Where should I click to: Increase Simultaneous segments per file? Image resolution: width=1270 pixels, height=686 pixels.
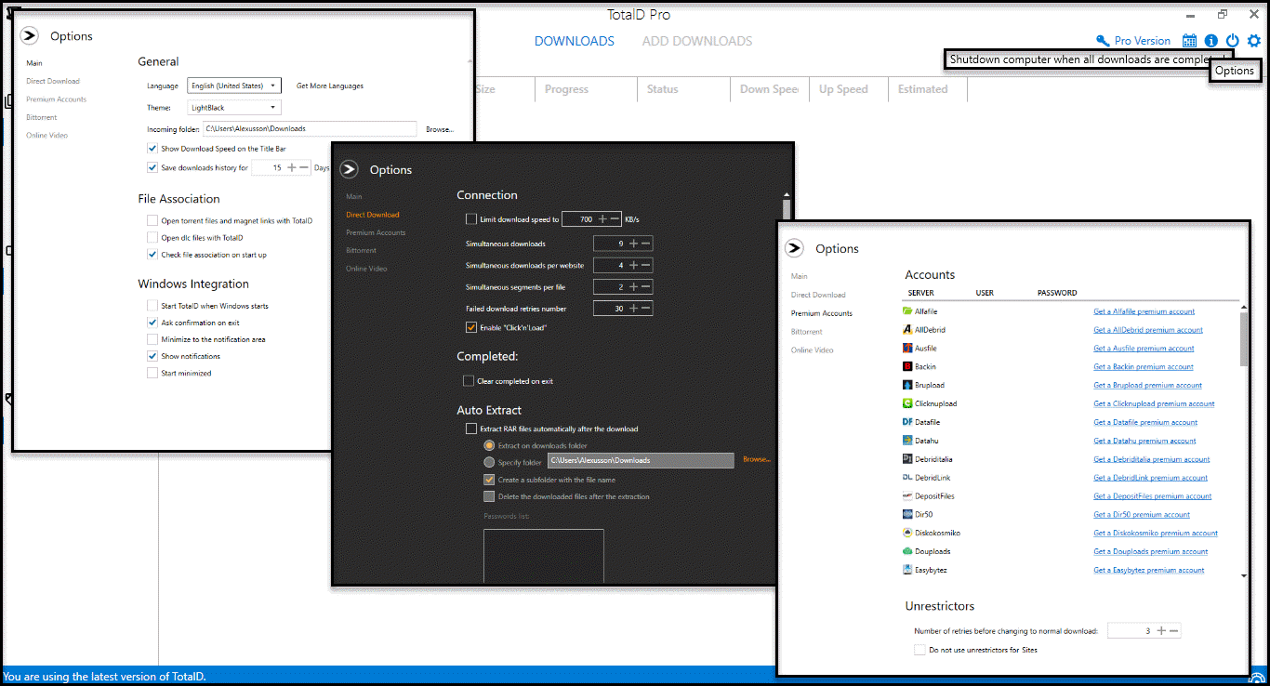pos(634,286)
